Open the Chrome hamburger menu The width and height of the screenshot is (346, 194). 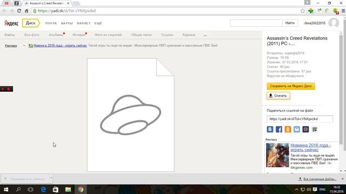tap(343, 11)
